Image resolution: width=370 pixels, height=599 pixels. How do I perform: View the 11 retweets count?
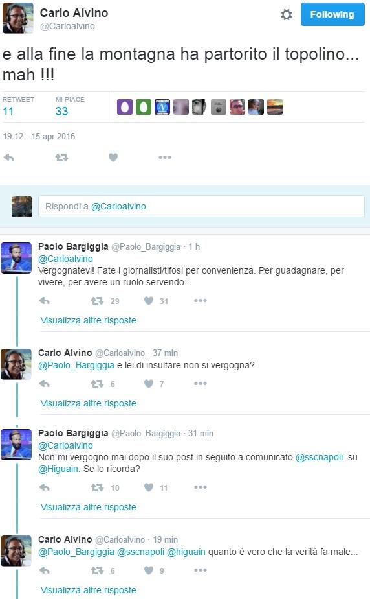point(8,112)
